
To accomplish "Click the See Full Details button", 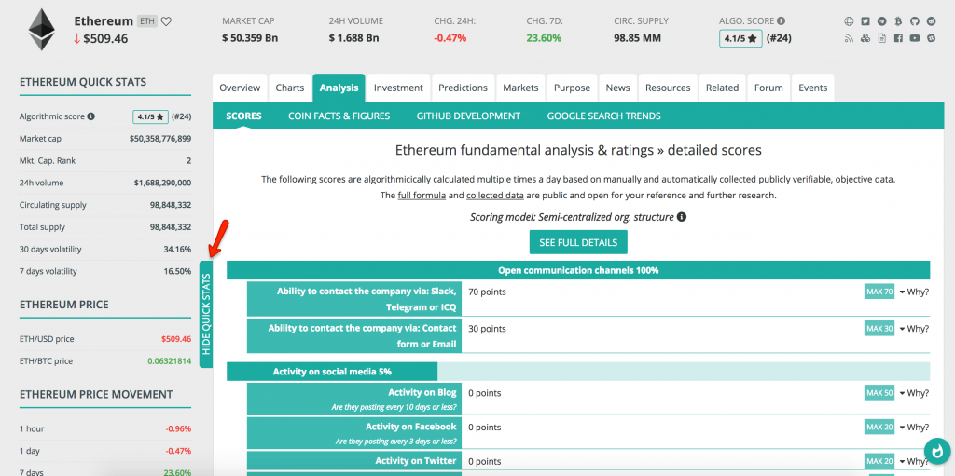I will [578, 242].
